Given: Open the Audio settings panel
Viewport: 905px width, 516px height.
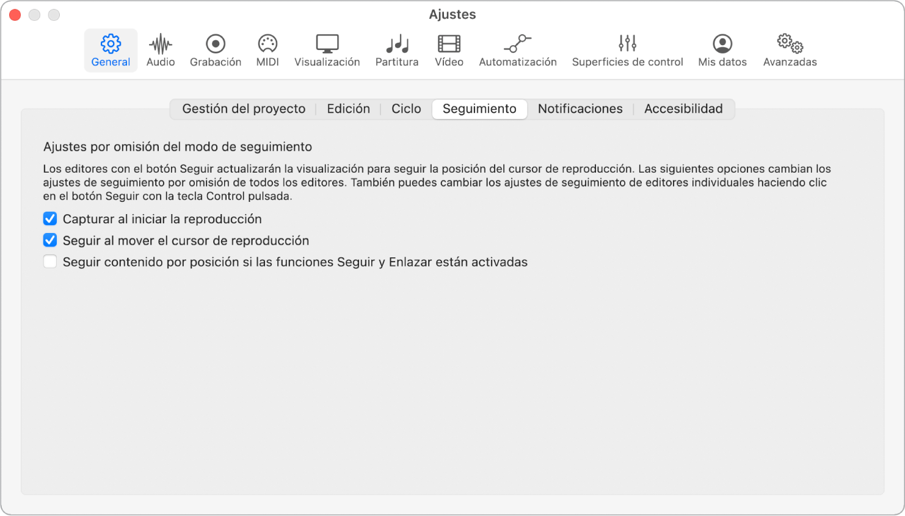Looking at the screenshot, I should [160, 49].
